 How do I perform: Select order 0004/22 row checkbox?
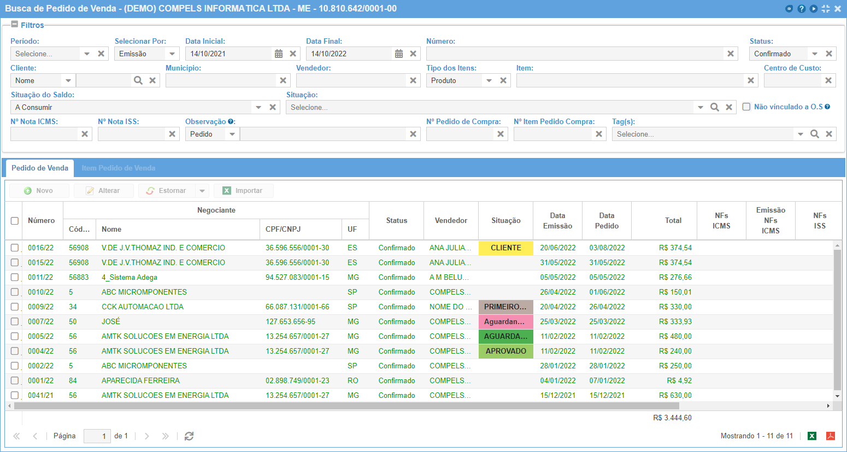point(15,351)
